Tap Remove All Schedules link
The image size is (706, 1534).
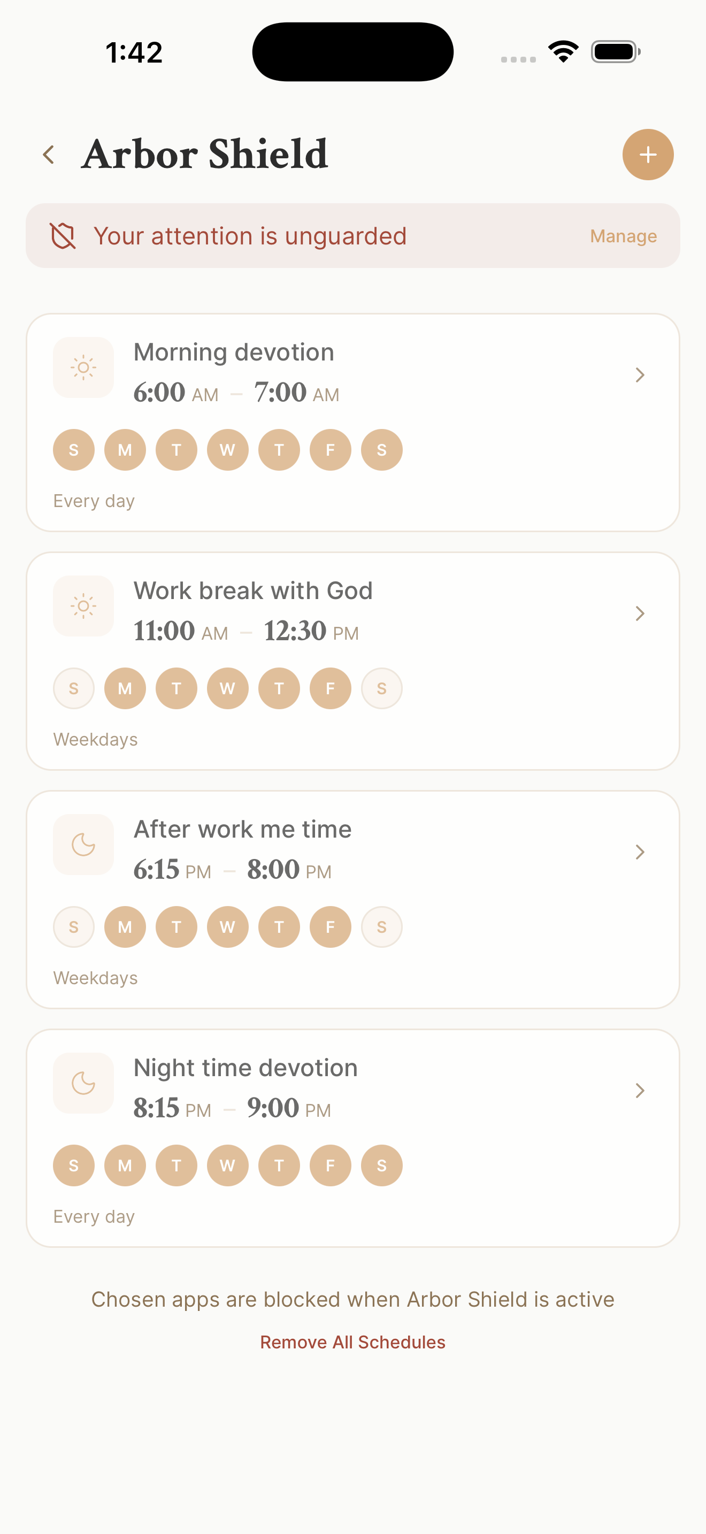coord(352,1343)
